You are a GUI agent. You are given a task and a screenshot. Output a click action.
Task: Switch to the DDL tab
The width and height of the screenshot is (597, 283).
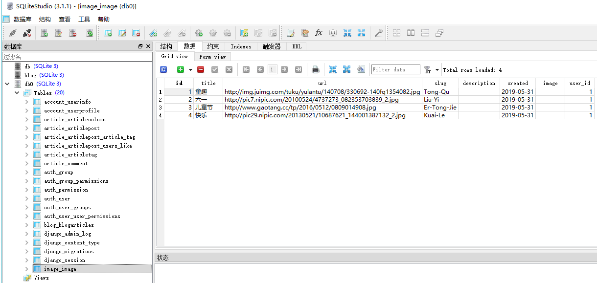[x=297, y=46]
